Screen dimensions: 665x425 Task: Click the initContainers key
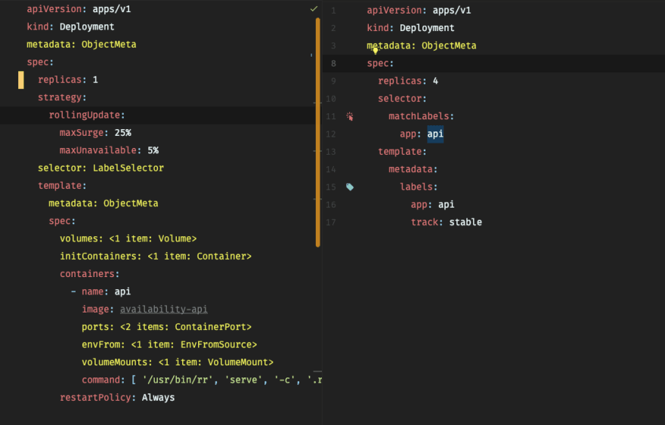point(100,257)
